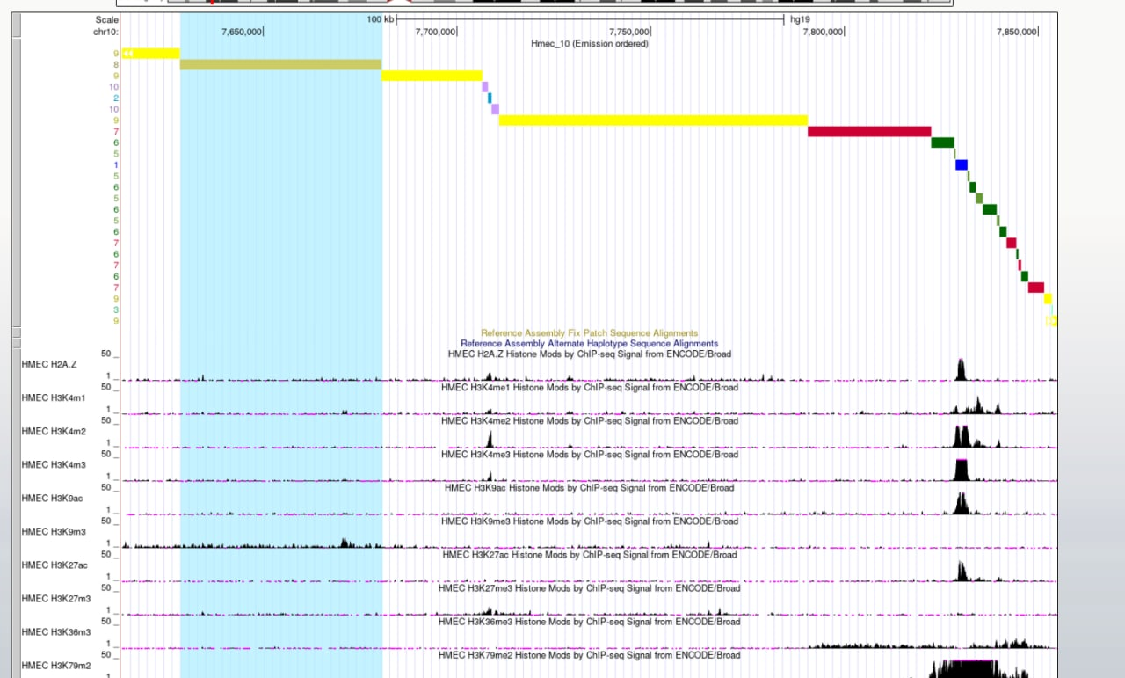Click the hg19 assembly label
1125x678 pixels.
pyautogui.click(x=800, y=18)
